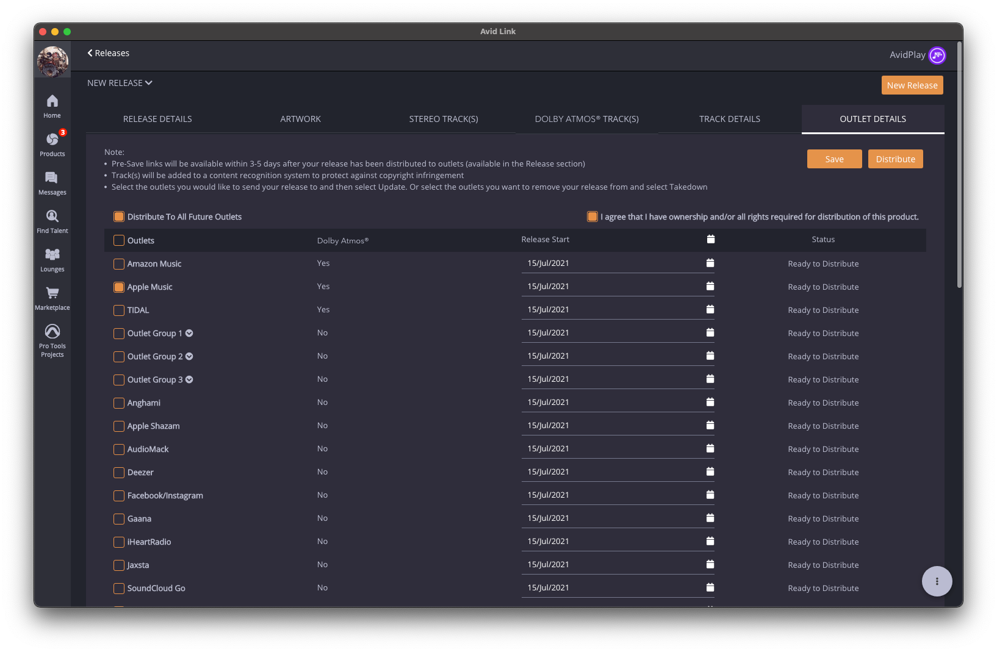The image size is (997, 652).
Task: Switch to the RELEASE DETAILS tab
Action: [157, 119]
